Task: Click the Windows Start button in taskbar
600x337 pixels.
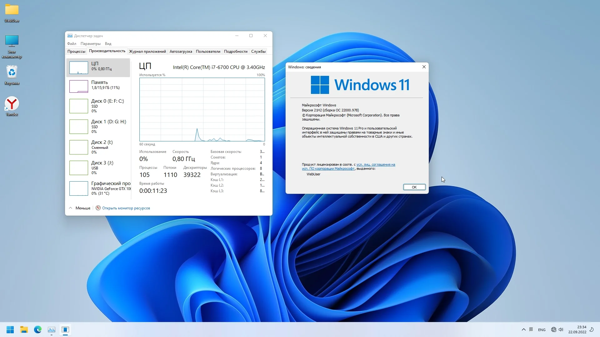Action: coord(10,330)
